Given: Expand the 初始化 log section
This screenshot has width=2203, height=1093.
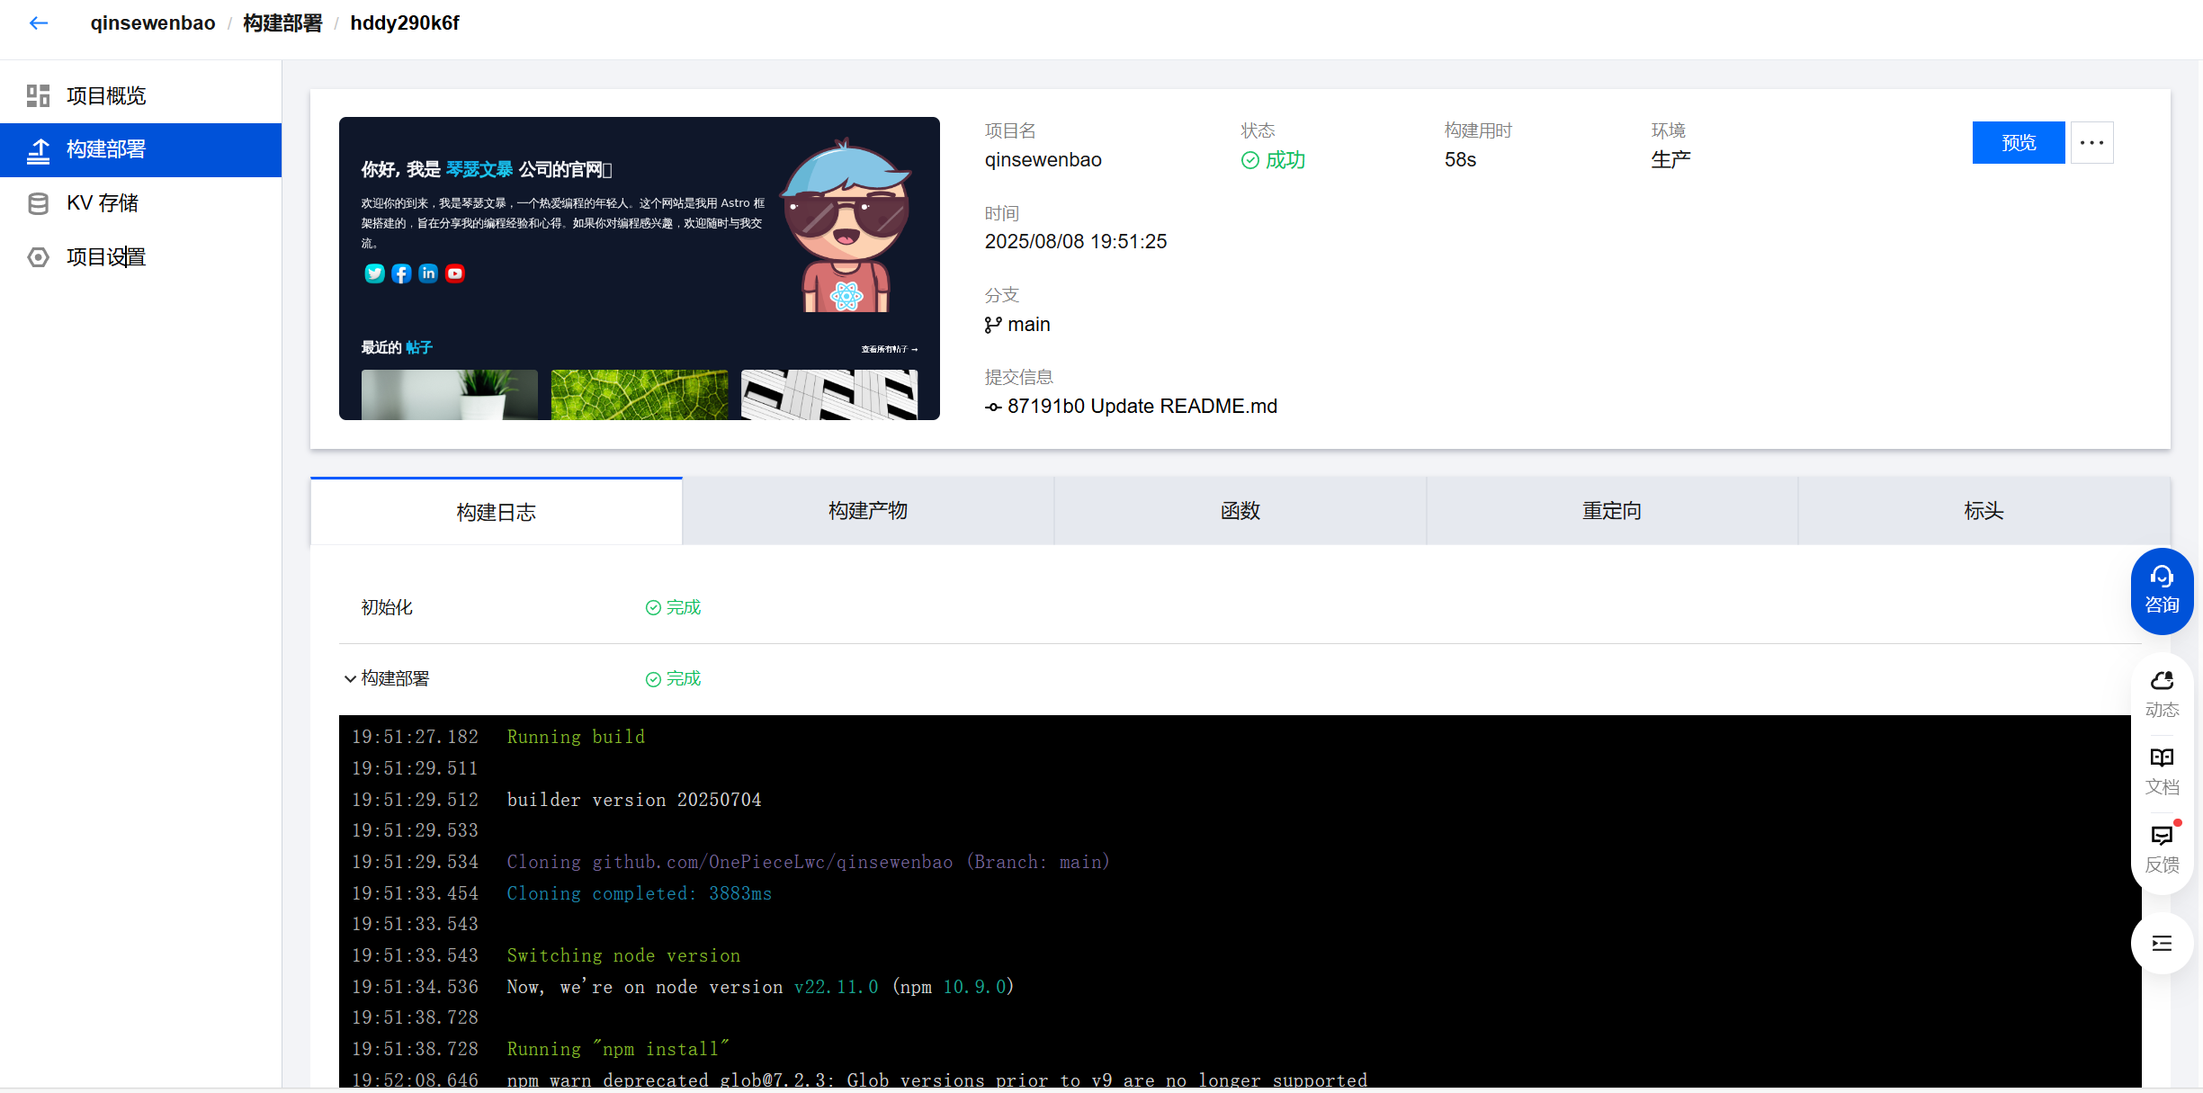Looking at the screenshot, I should coord(386,607).
